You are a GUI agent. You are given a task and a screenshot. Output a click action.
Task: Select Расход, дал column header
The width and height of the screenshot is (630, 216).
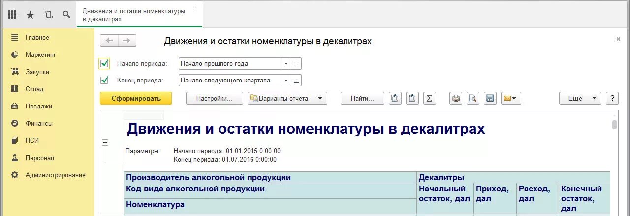pos(537,198)
